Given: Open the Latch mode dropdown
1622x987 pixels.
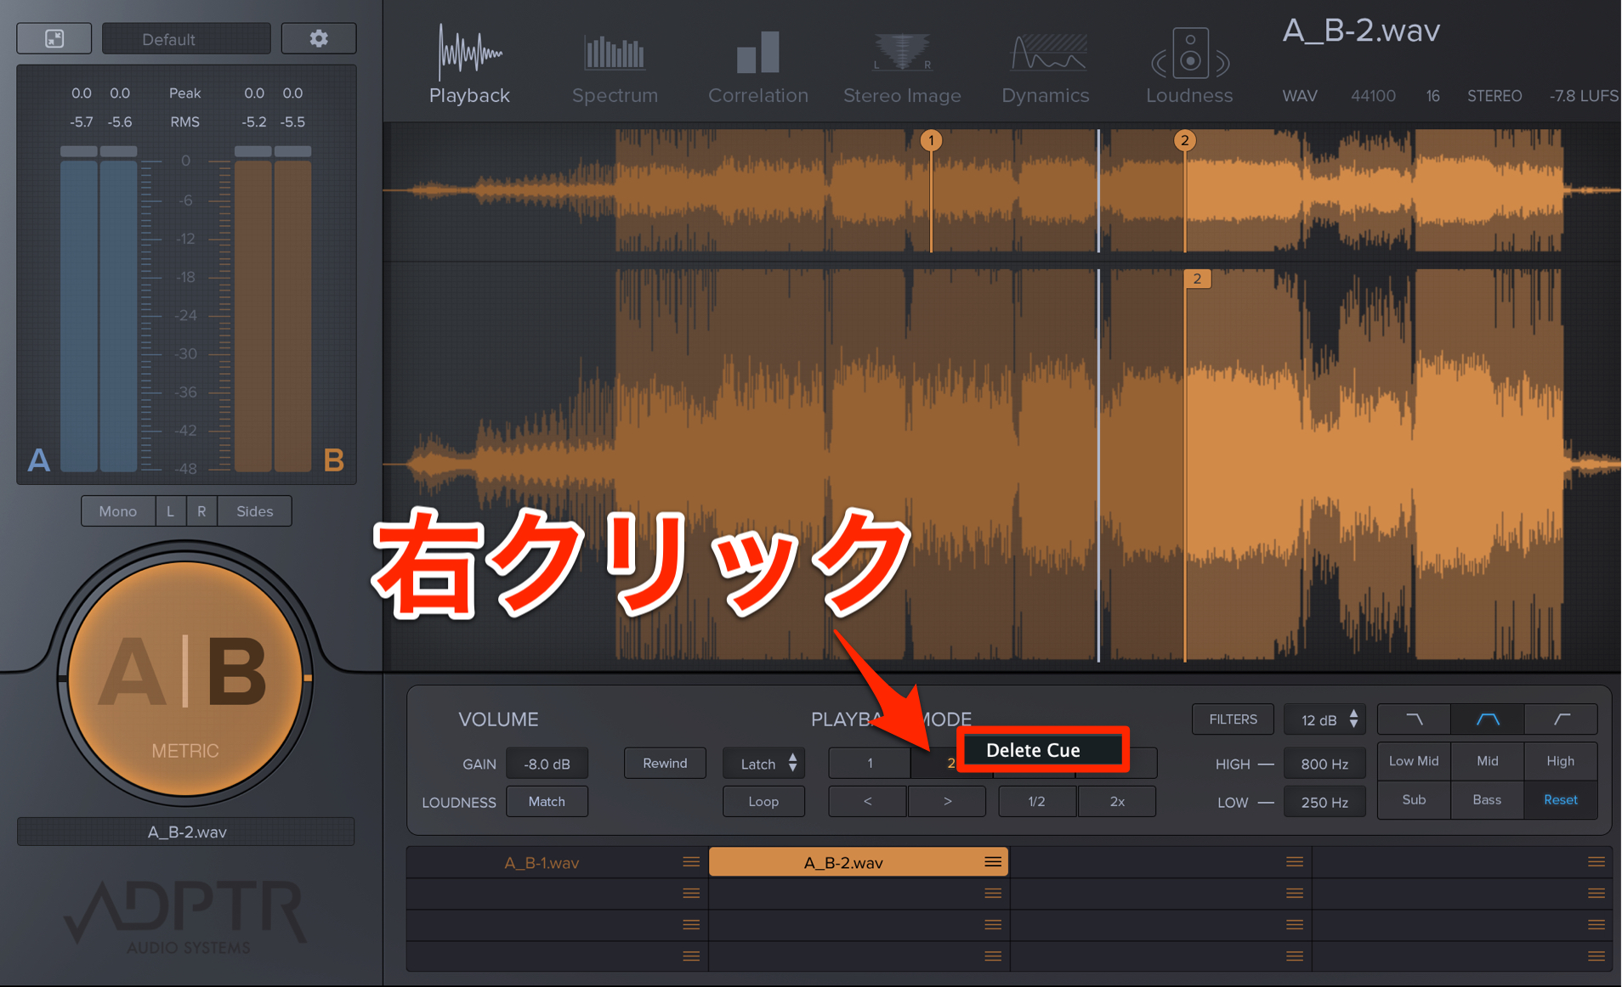Looking at the screenshot, I should [763, 764].
